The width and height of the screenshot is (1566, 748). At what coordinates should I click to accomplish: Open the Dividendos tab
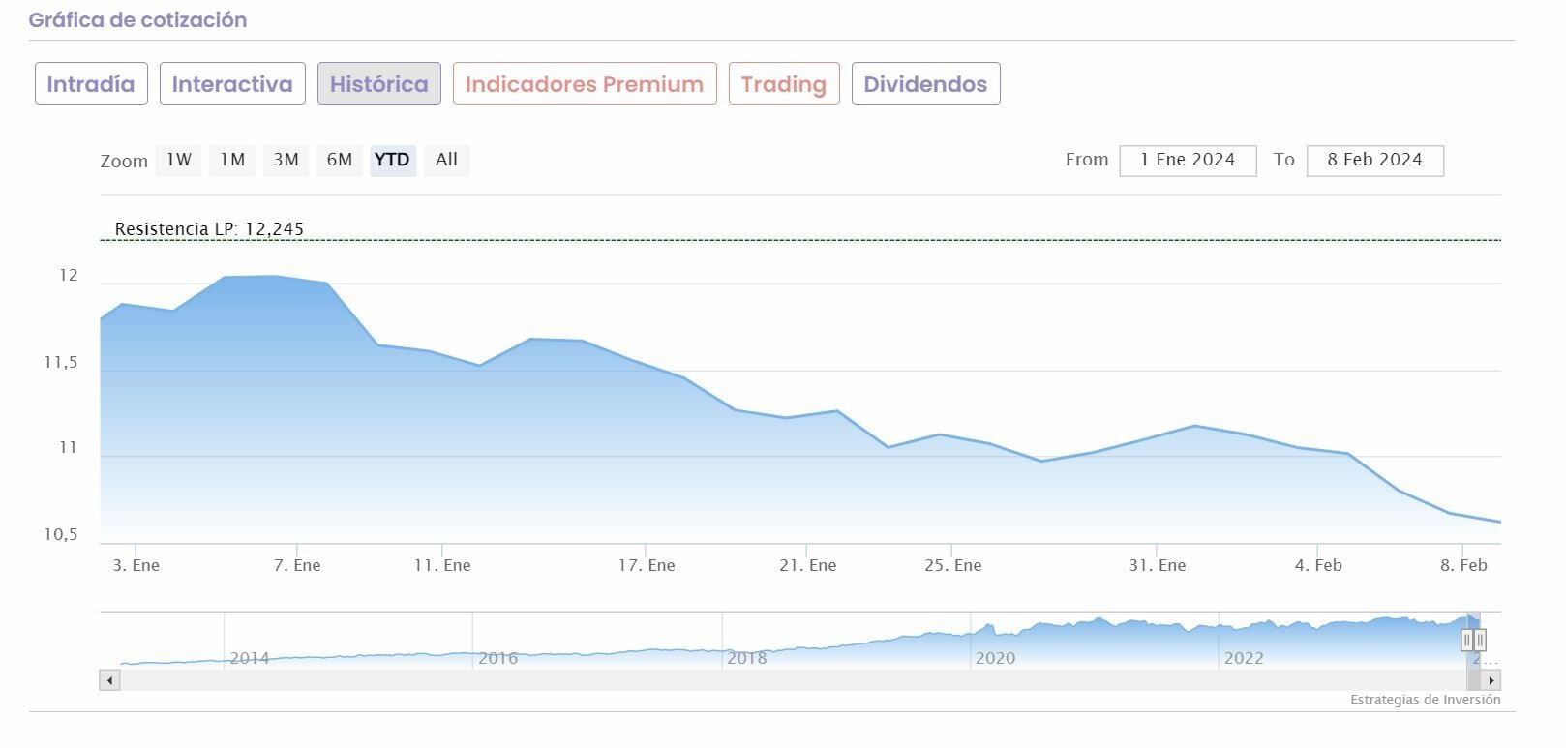(925, 84)
